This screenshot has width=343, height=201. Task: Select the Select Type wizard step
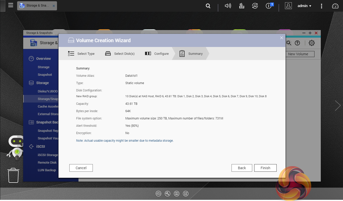[81, 54]
